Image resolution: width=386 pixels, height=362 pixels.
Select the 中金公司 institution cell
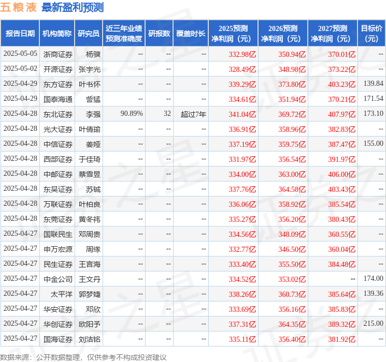pyautogui.click(x=58, y=279)
